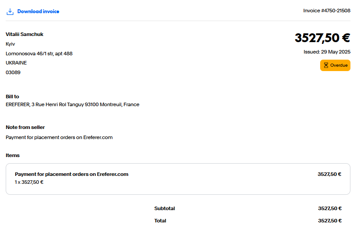
Task: Click the Items section heading
Action: pyautogui.click(x=13, y=155)
